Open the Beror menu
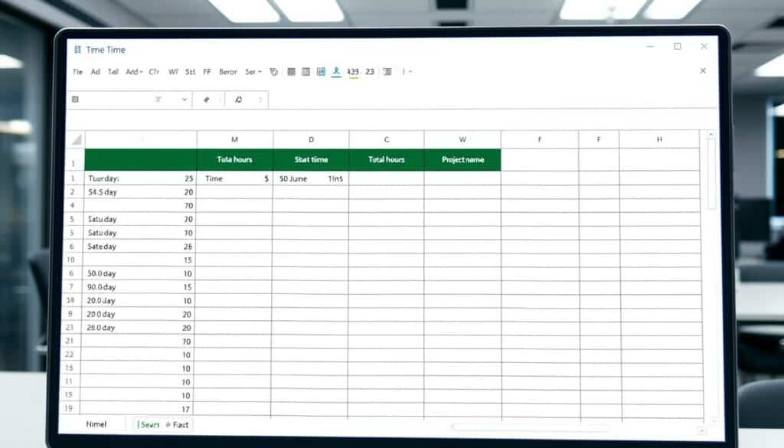Image resolution: width=784 pixels, height=448 pixels. coord(228,72)
